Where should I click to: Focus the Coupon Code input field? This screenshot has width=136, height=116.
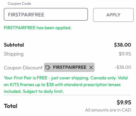46,14
